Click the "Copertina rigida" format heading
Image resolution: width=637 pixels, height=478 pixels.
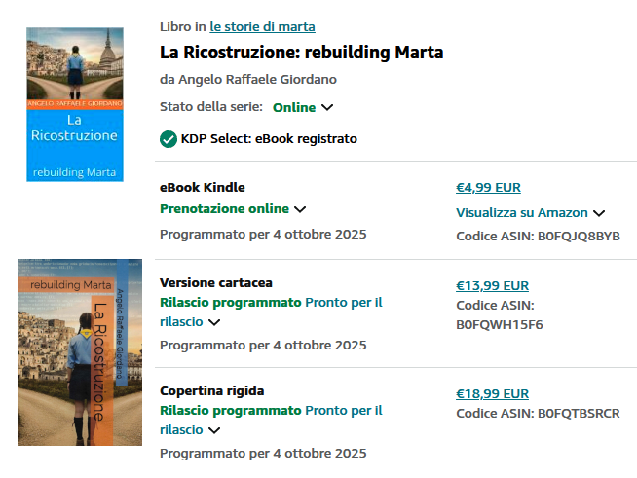click(211, 391)
